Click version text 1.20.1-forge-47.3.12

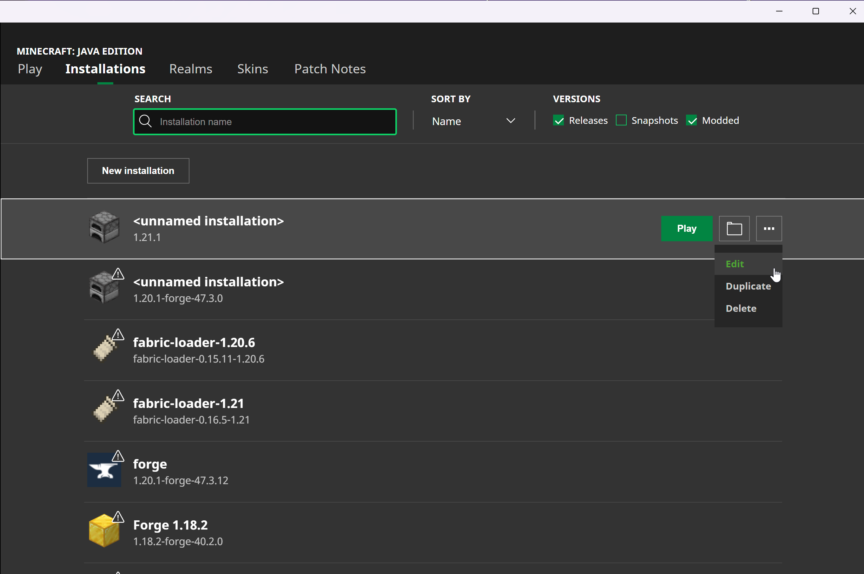(x=181, y=480)
